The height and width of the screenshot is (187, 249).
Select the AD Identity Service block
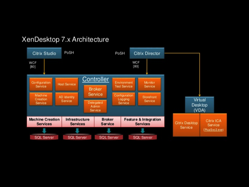coord(67,99)
